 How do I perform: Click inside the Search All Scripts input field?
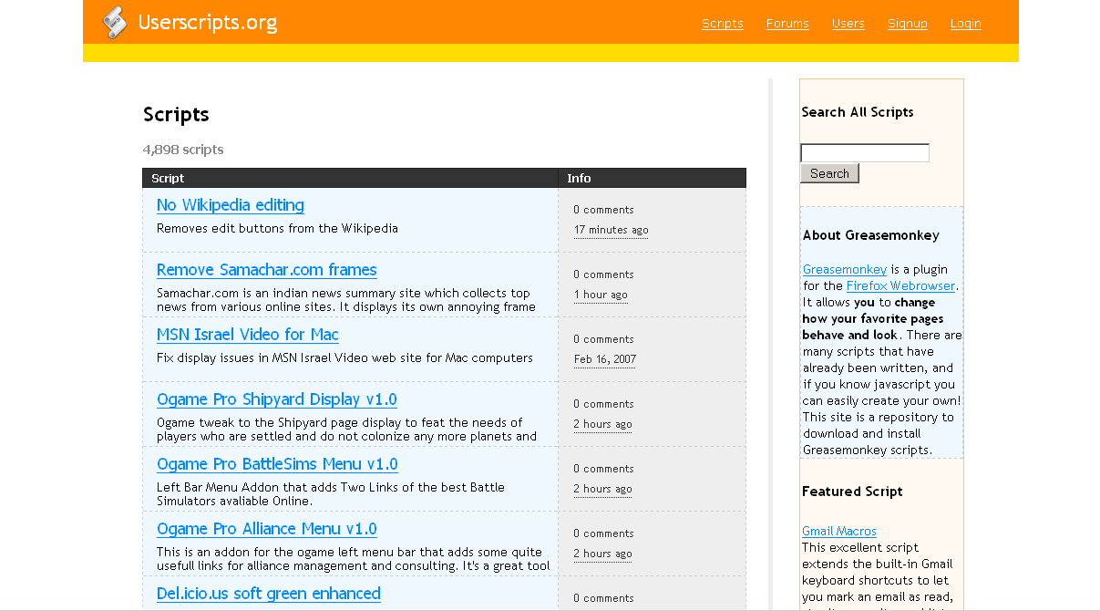[864, 152]
